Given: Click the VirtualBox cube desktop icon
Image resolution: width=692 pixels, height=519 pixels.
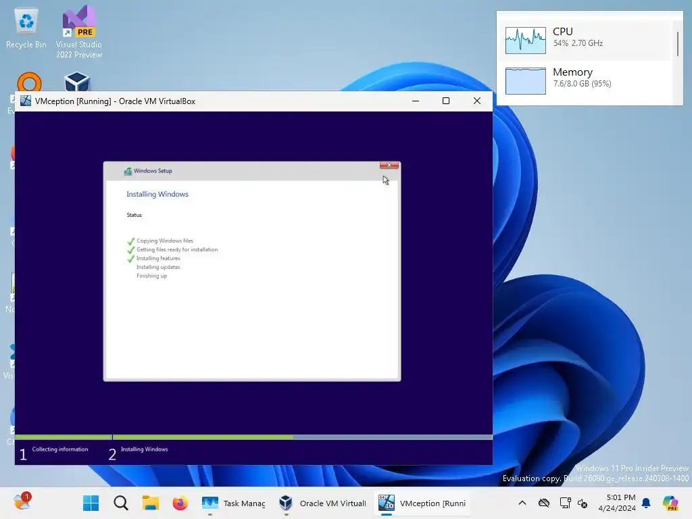Looking at the screenshot, I should click(77, 82).
